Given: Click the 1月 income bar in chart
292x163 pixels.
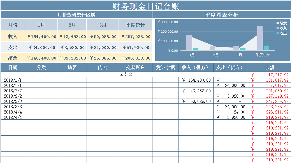Looking at the screenshot, I should 189,42.
